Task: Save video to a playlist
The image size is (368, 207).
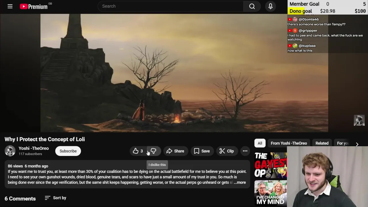Action: pos(202,151)
